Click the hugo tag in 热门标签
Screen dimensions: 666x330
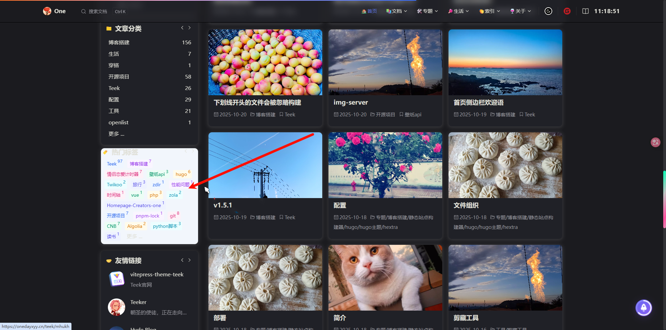(x=181, y=174)
